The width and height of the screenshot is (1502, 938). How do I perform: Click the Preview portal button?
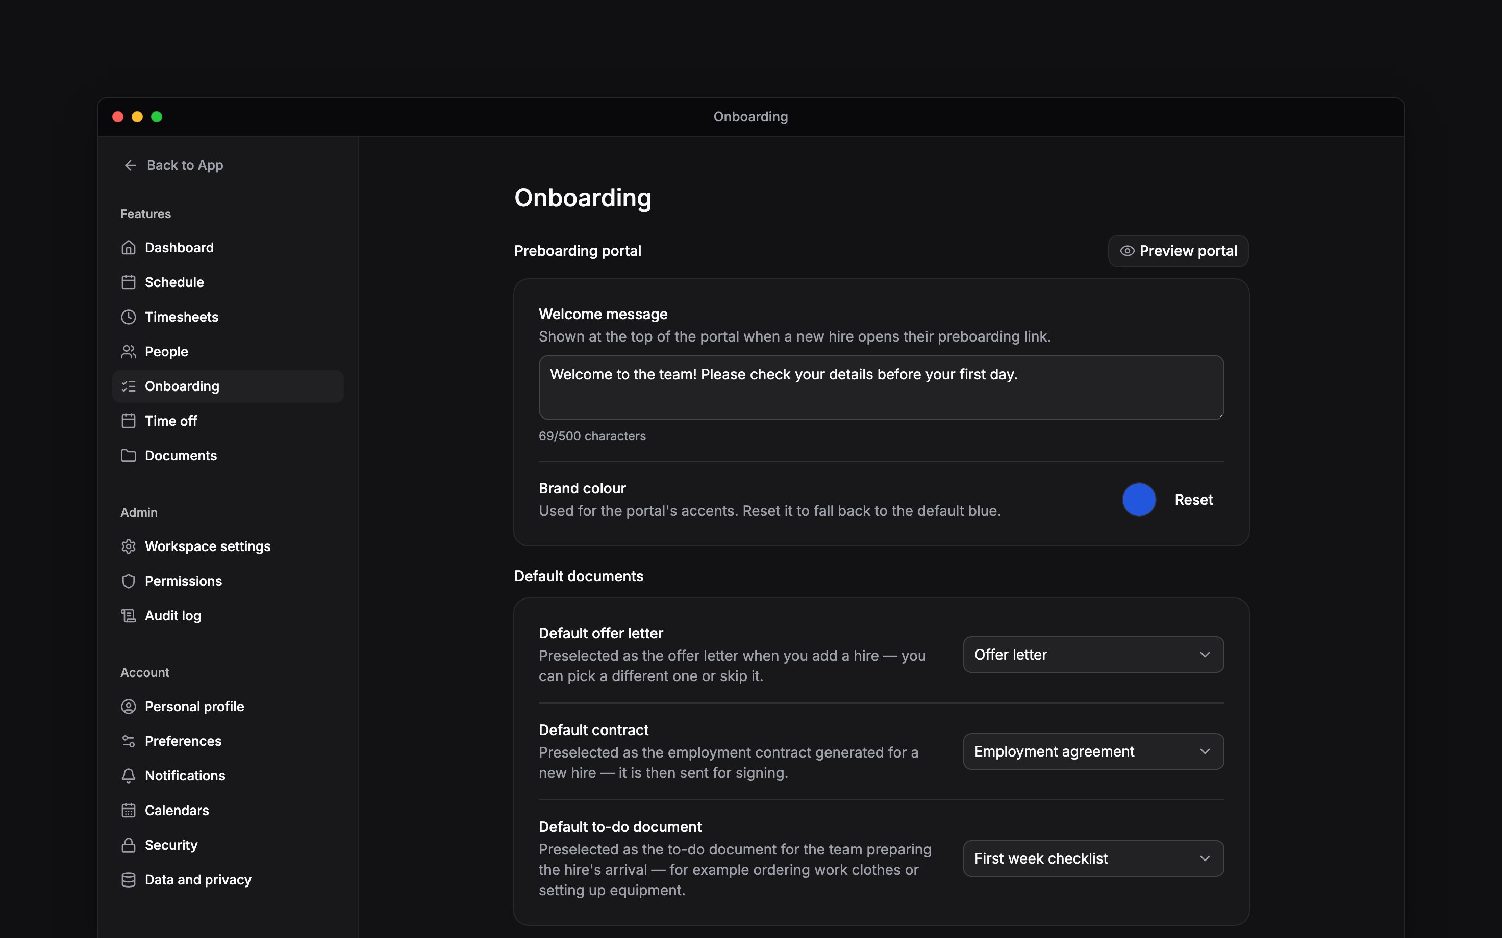tap(1178, 251)
